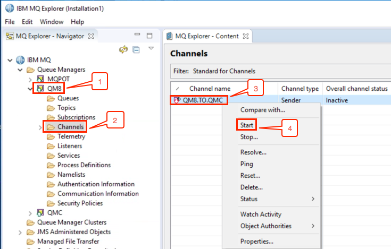This screenshot has width=391, height=249.
Task: Sort by the Channel type column header
Action: (x=300, y=89)
